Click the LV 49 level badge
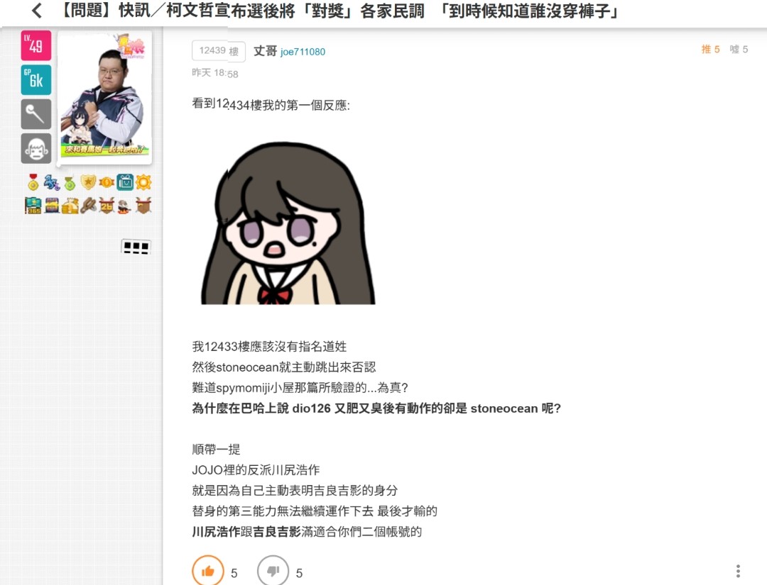This screenshot has width=767, height=585. pos(36,45)
